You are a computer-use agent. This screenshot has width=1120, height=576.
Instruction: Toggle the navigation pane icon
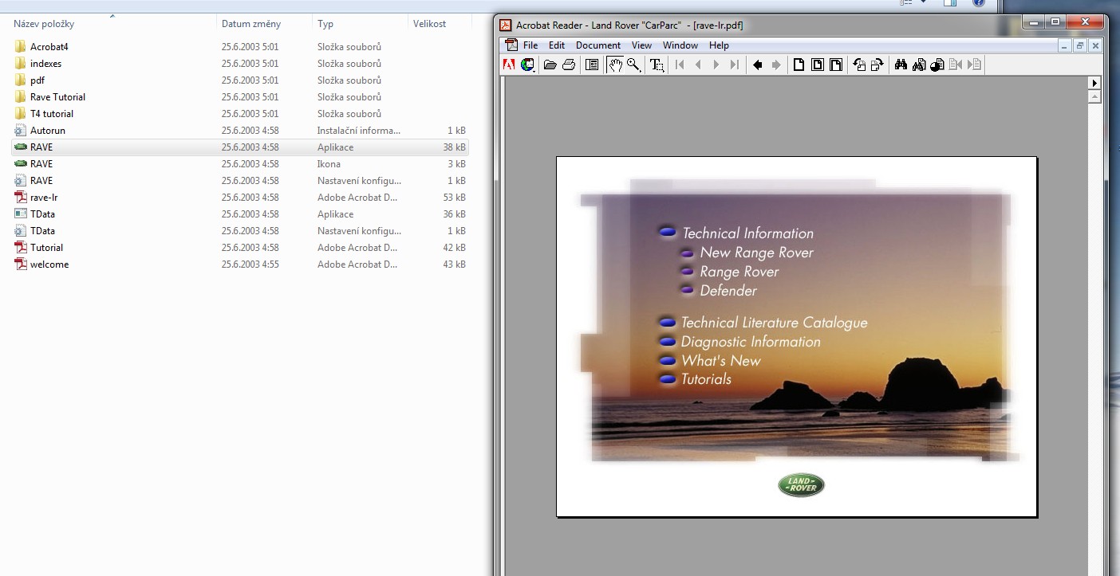592,65
